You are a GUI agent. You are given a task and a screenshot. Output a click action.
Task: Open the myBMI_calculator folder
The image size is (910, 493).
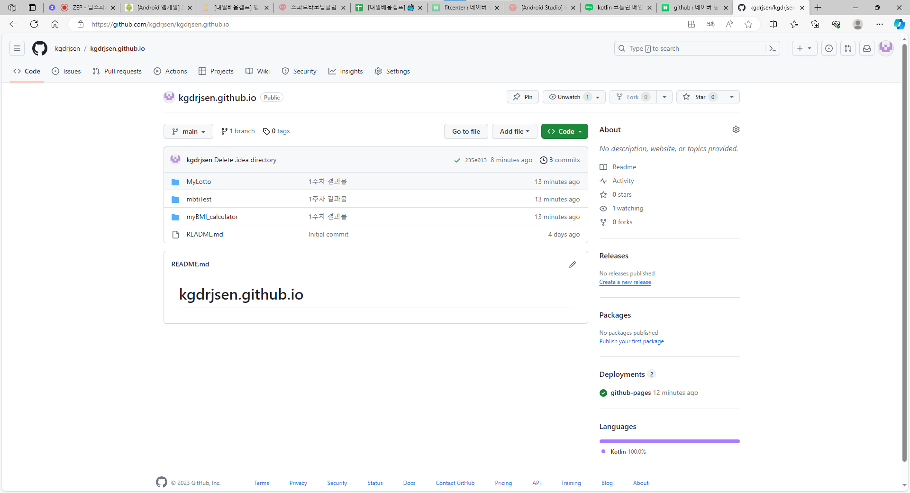[212, 217]
